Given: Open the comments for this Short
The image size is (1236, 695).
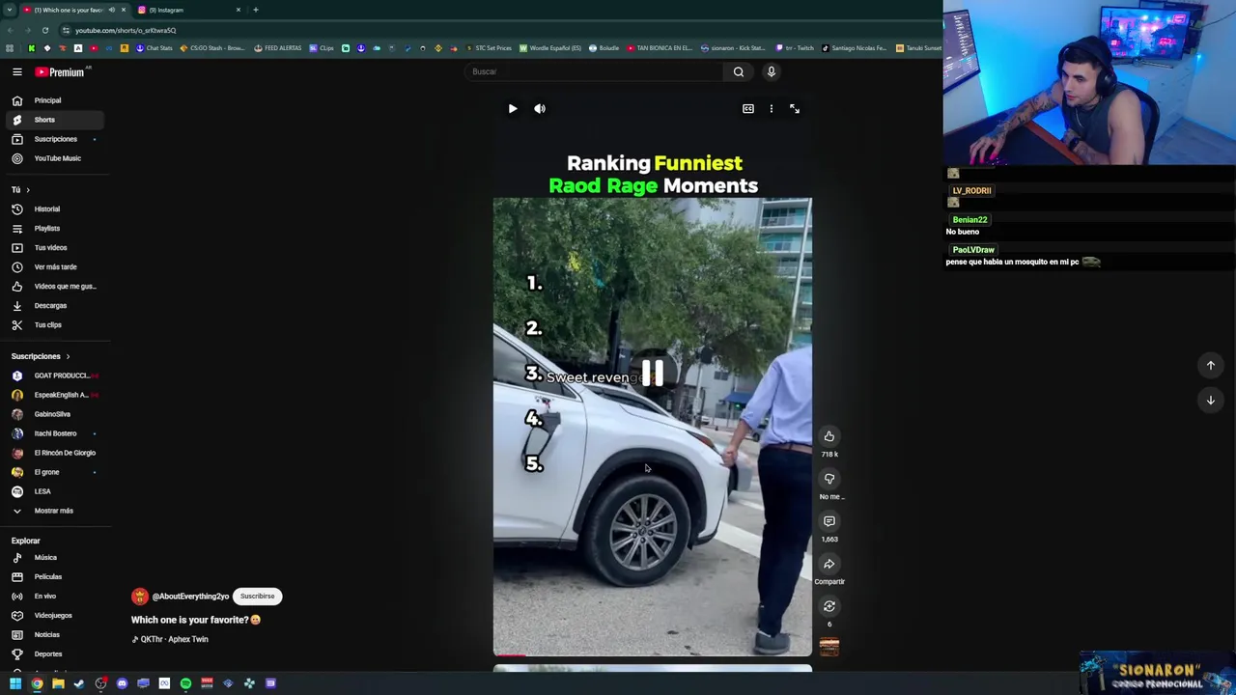Looking at the screenshot, I should [x=829, y=521].
